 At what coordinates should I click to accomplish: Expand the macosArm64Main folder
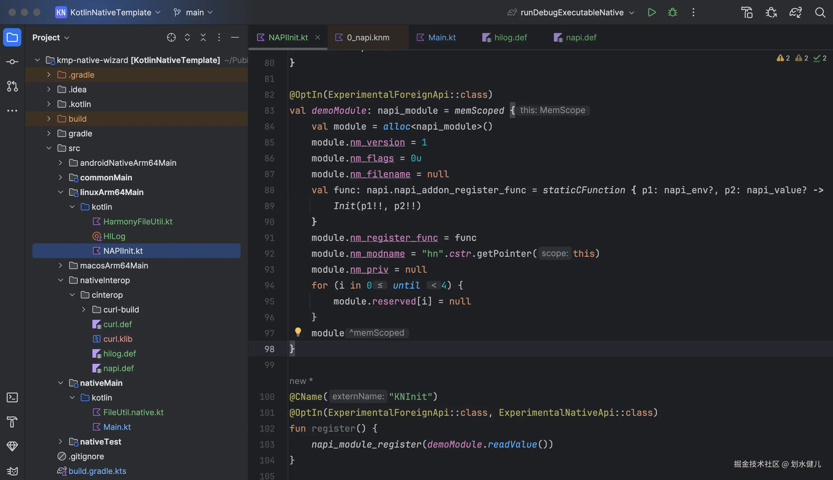[x=60, y=265]
